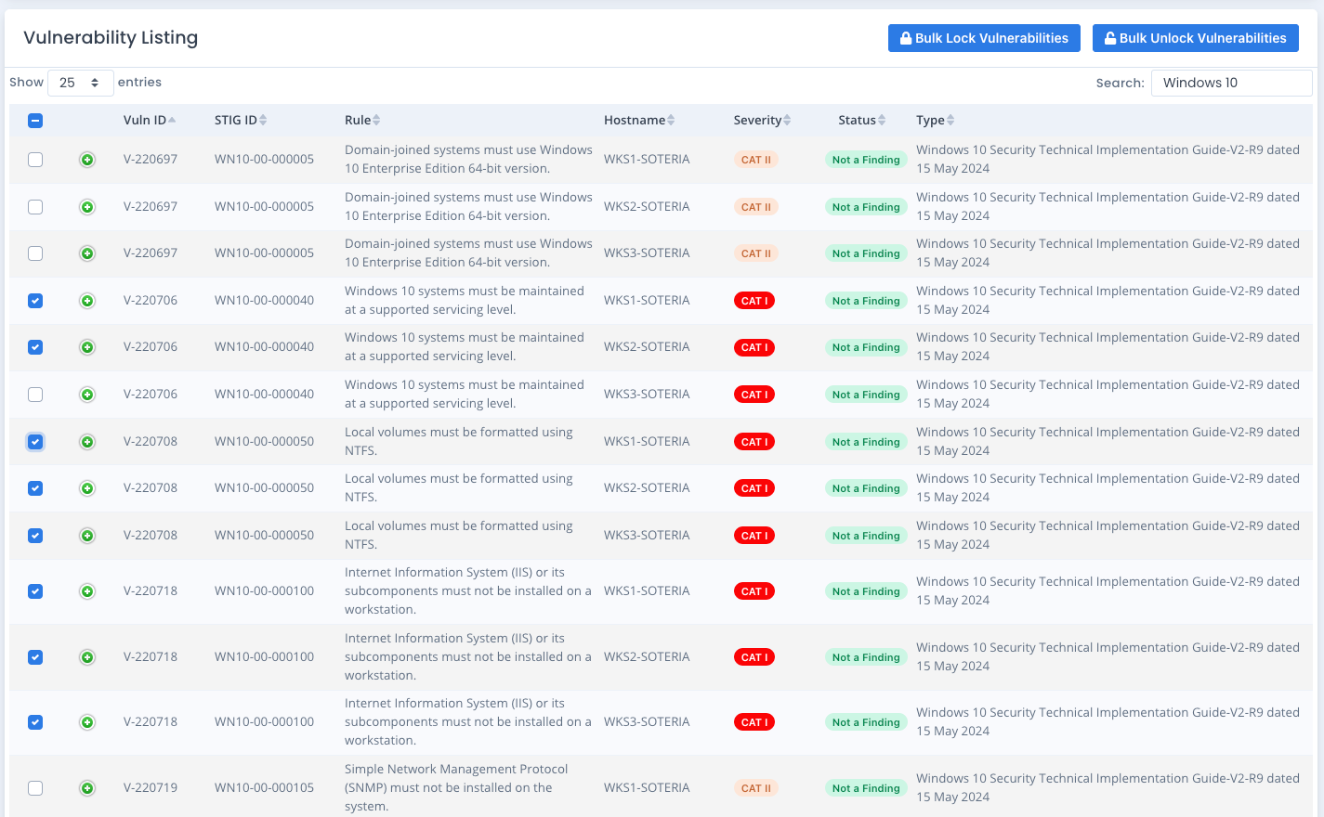Click STIG ID WN10-00-000040 for WKS2-SOTERIA
Image resolution: width=1324 pixels, height=817 pixels.
tap(264, 346)
